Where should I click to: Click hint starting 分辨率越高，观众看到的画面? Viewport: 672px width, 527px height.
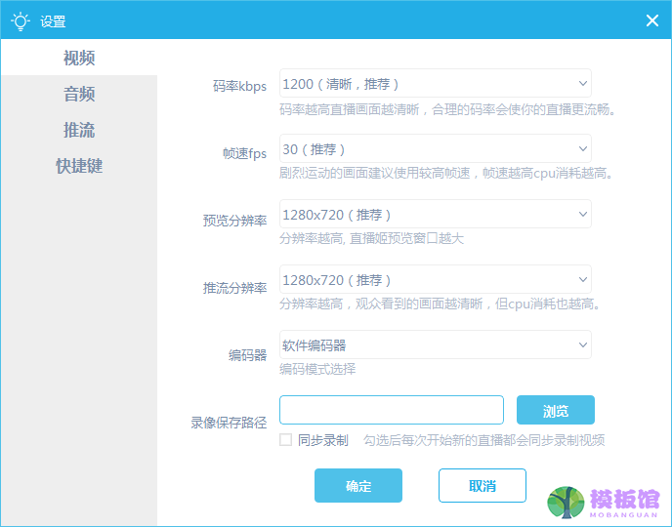click(441, 304)
